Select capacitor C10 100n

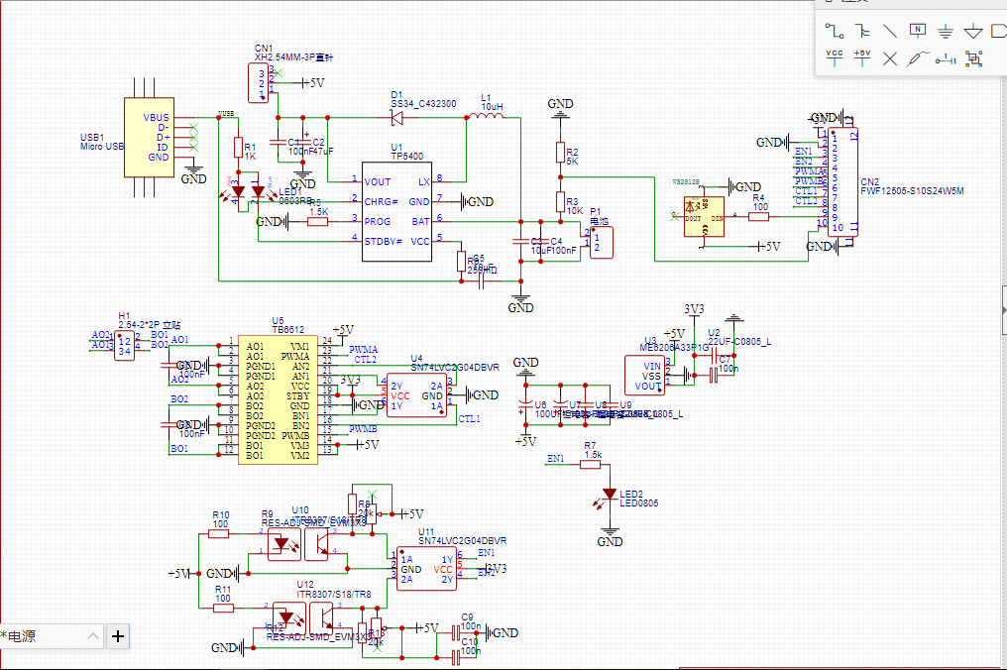456,658
